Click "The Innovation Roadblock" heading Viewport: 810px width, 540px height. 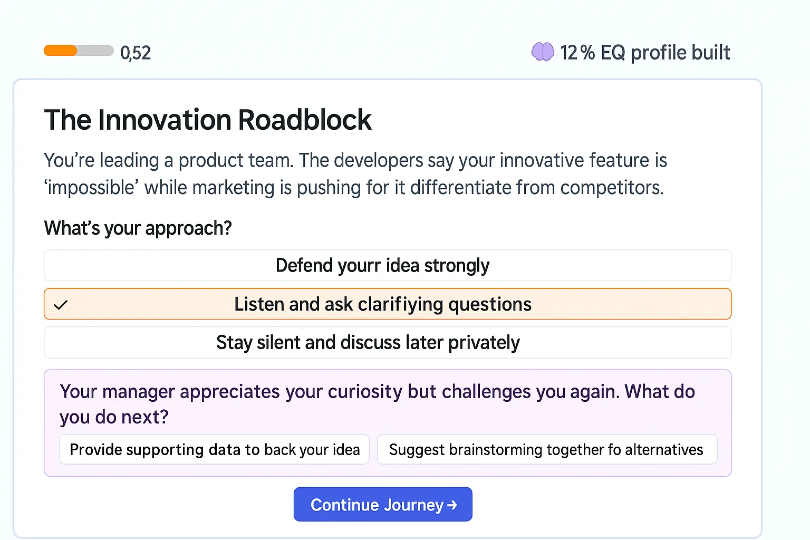click(208, 120)
